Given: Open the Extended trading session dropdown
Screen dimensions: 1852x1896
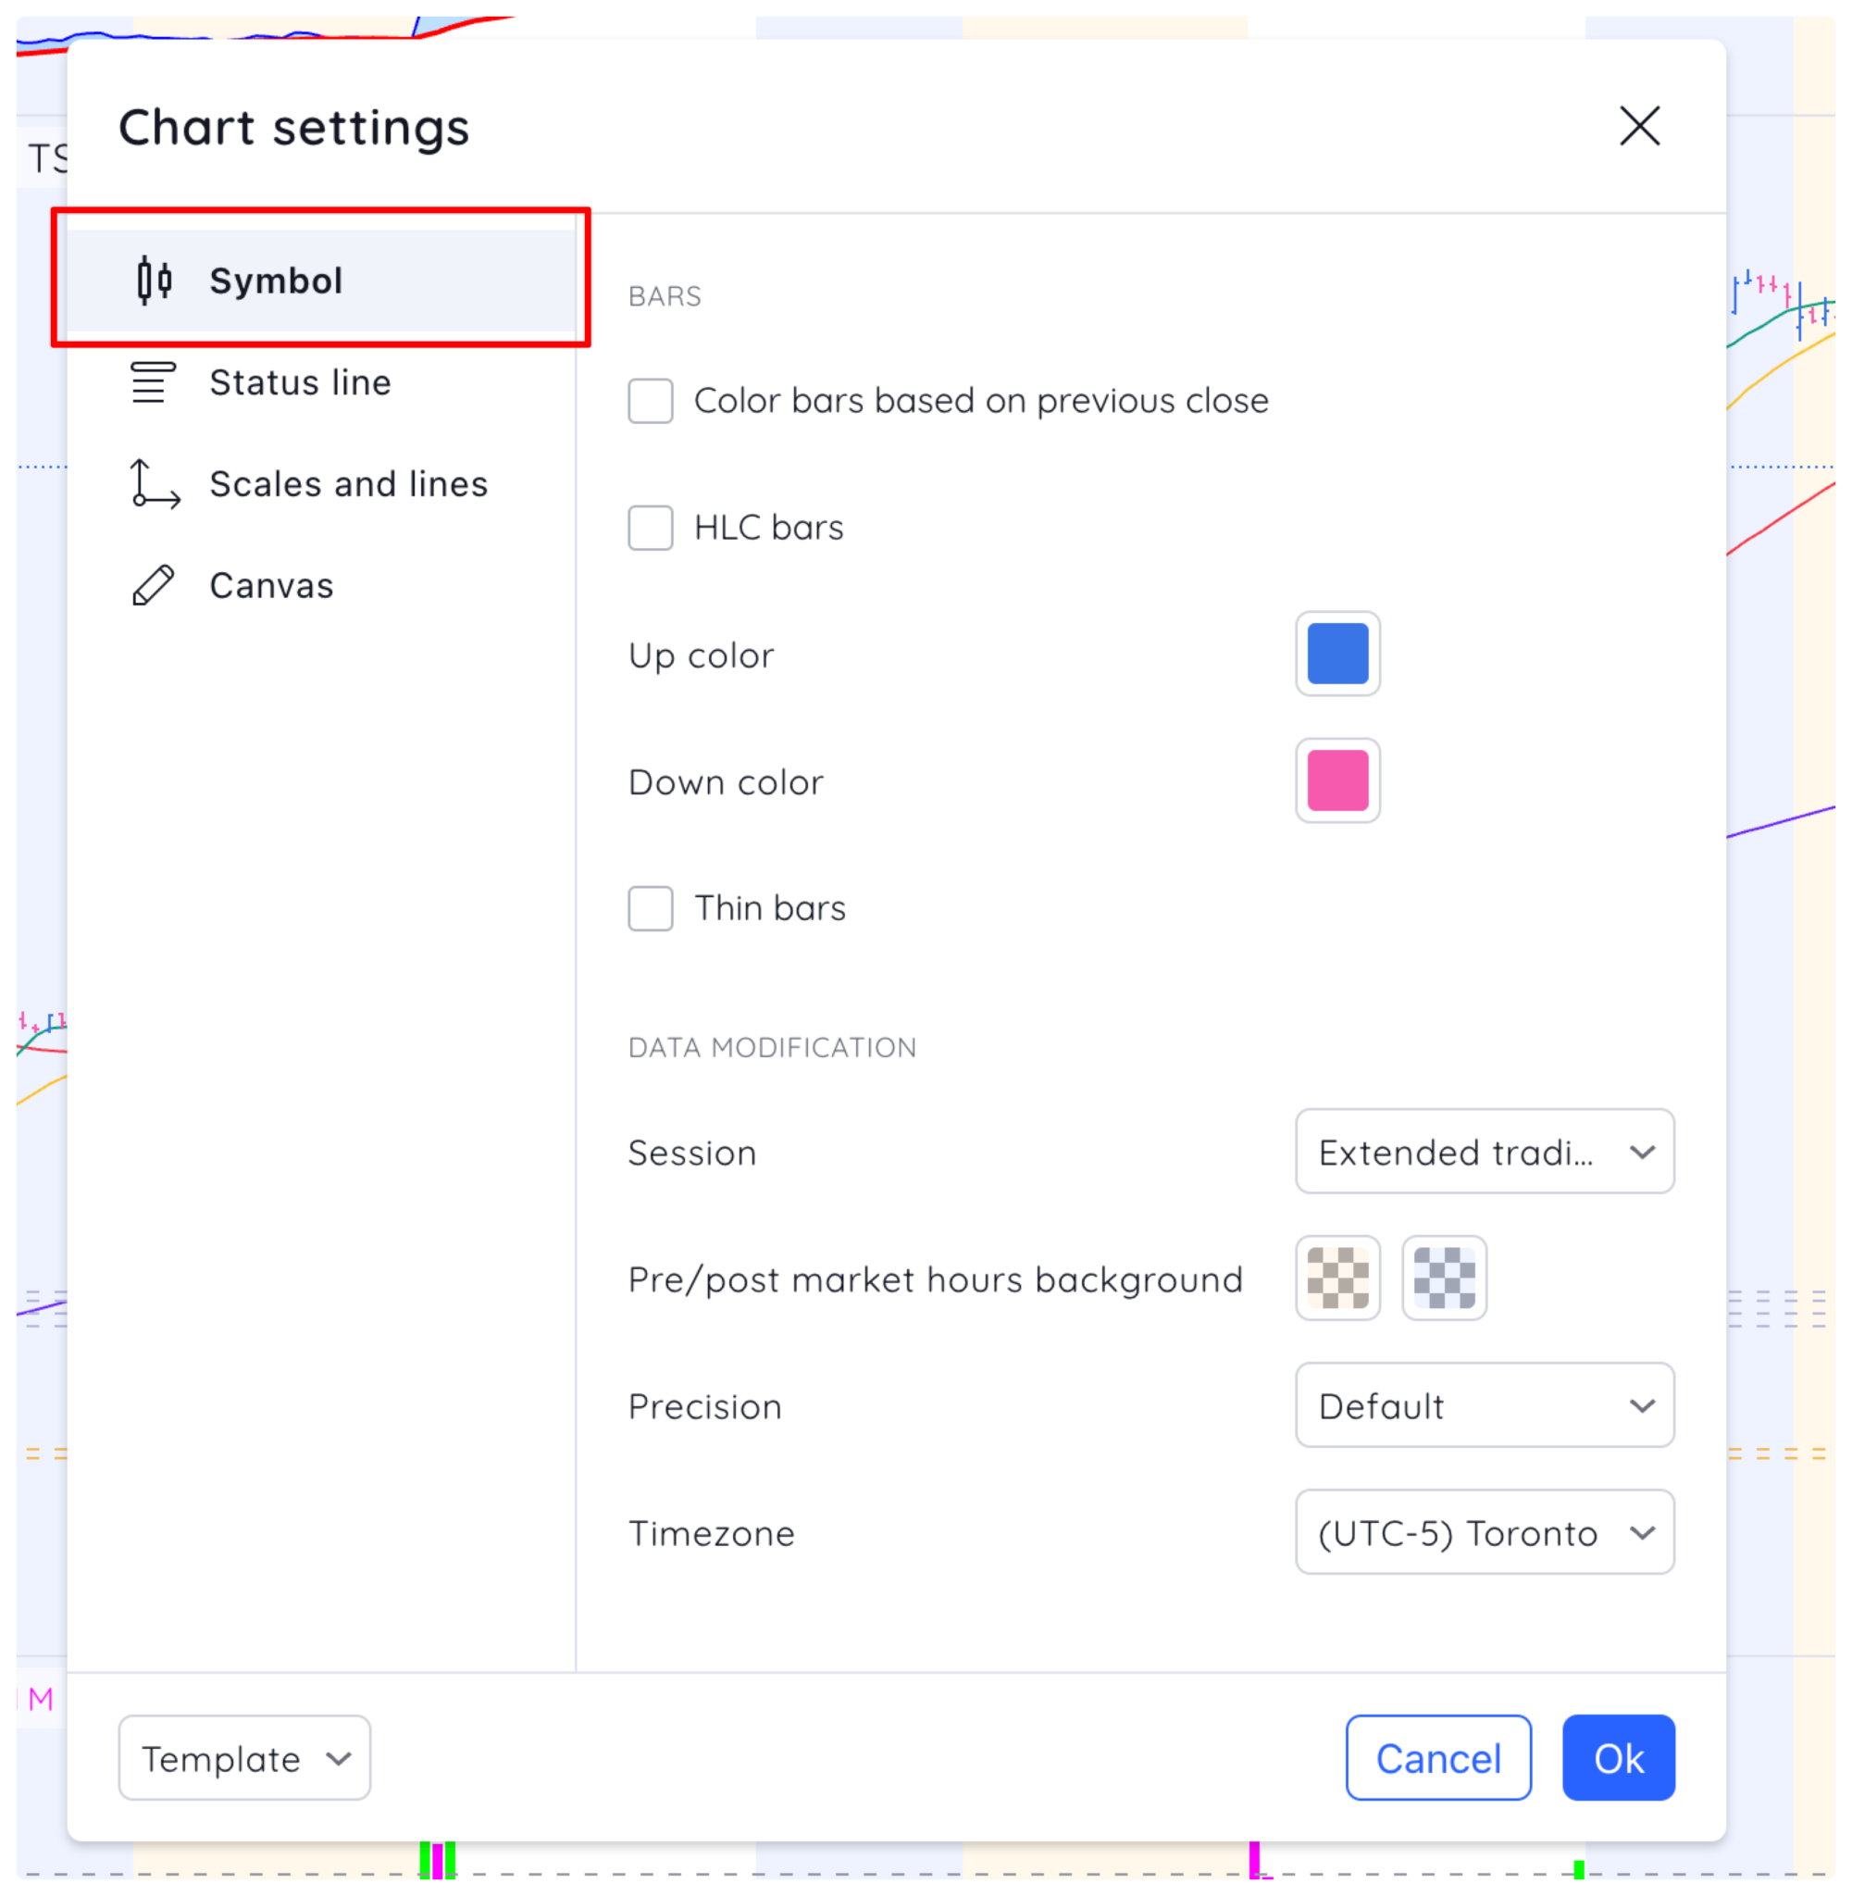Looking at the screenshot, I should coord(1484,1153).
